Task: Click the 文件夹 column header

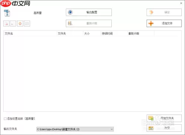Action: pyautogui.click(x=70, y=34)
